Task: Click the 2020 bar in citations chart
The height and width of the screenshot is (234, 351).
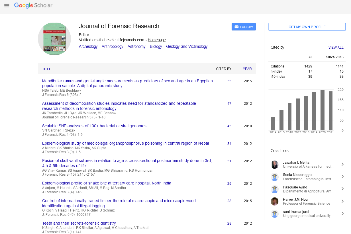Action: [323, 110]
